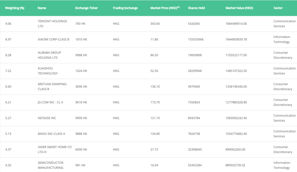The width and height of the screenshot is (297, 172).
Task: Select the BAIDU INC-CLASS A cell
Action: tap(51, 134)
